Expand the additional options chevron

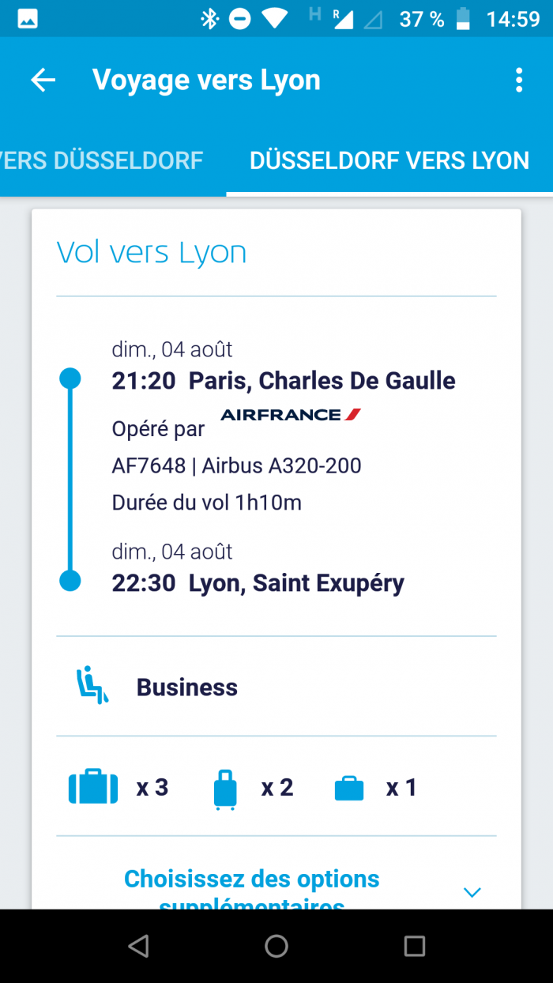(x=472, y=892)
